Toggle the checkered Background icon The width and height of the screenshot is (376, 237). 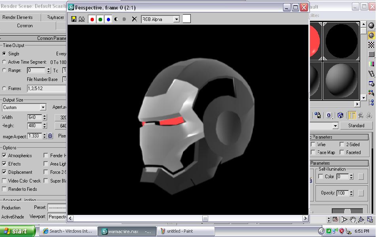[371, 45]
